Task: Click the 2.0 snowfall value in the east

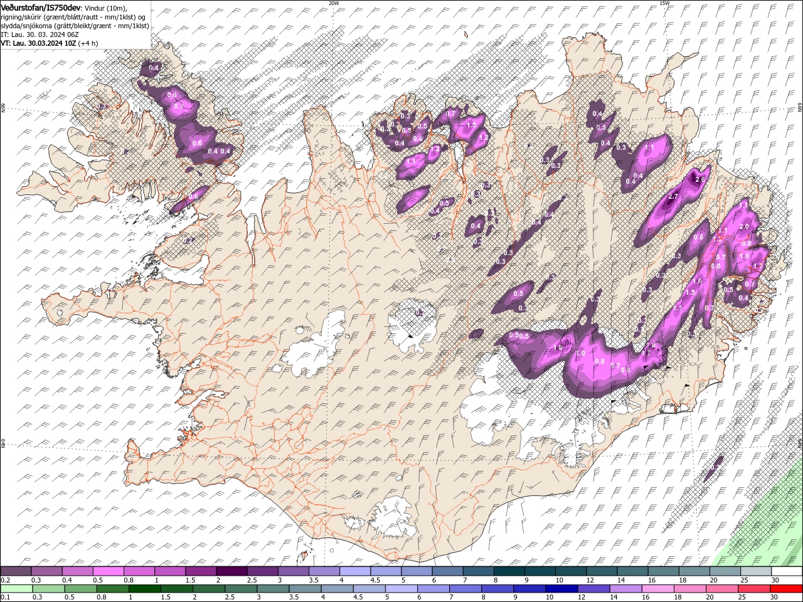Action: click(x=745, y=226)
